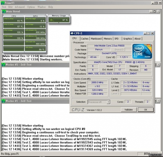
Task: Click the Instructions field listing MMX, SSE
Action: [x=119, y=74]
